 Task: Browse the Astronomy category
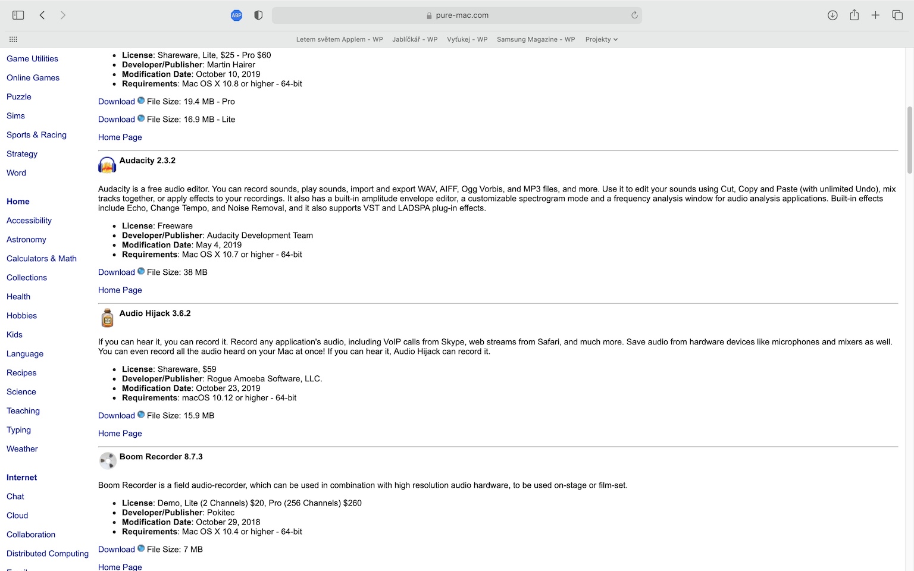[26, 240]
